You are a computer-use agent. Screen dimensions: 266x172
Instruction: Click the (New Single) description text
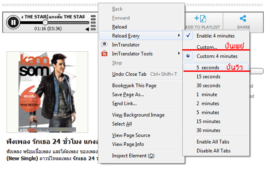pos(22,158)
